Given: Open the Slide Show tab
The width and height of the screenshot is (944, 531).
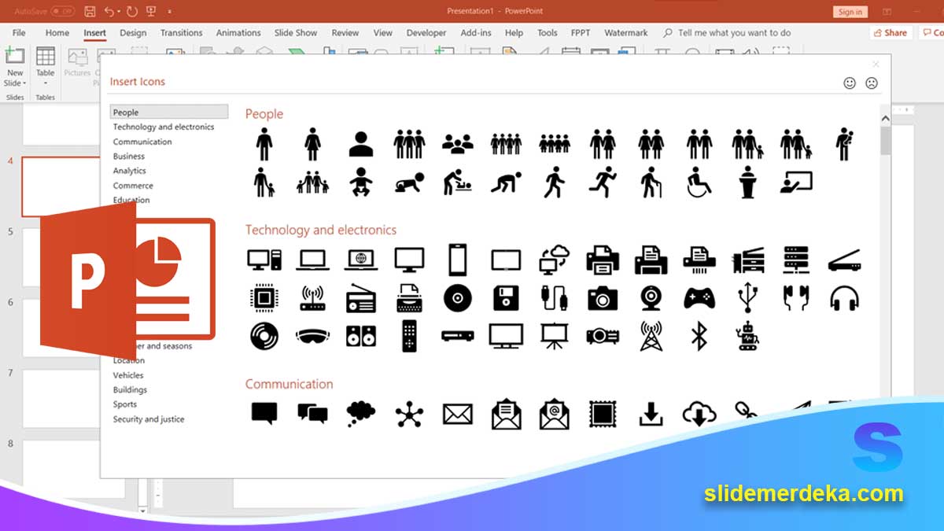Looking at the screenshot, I should 296,33.
